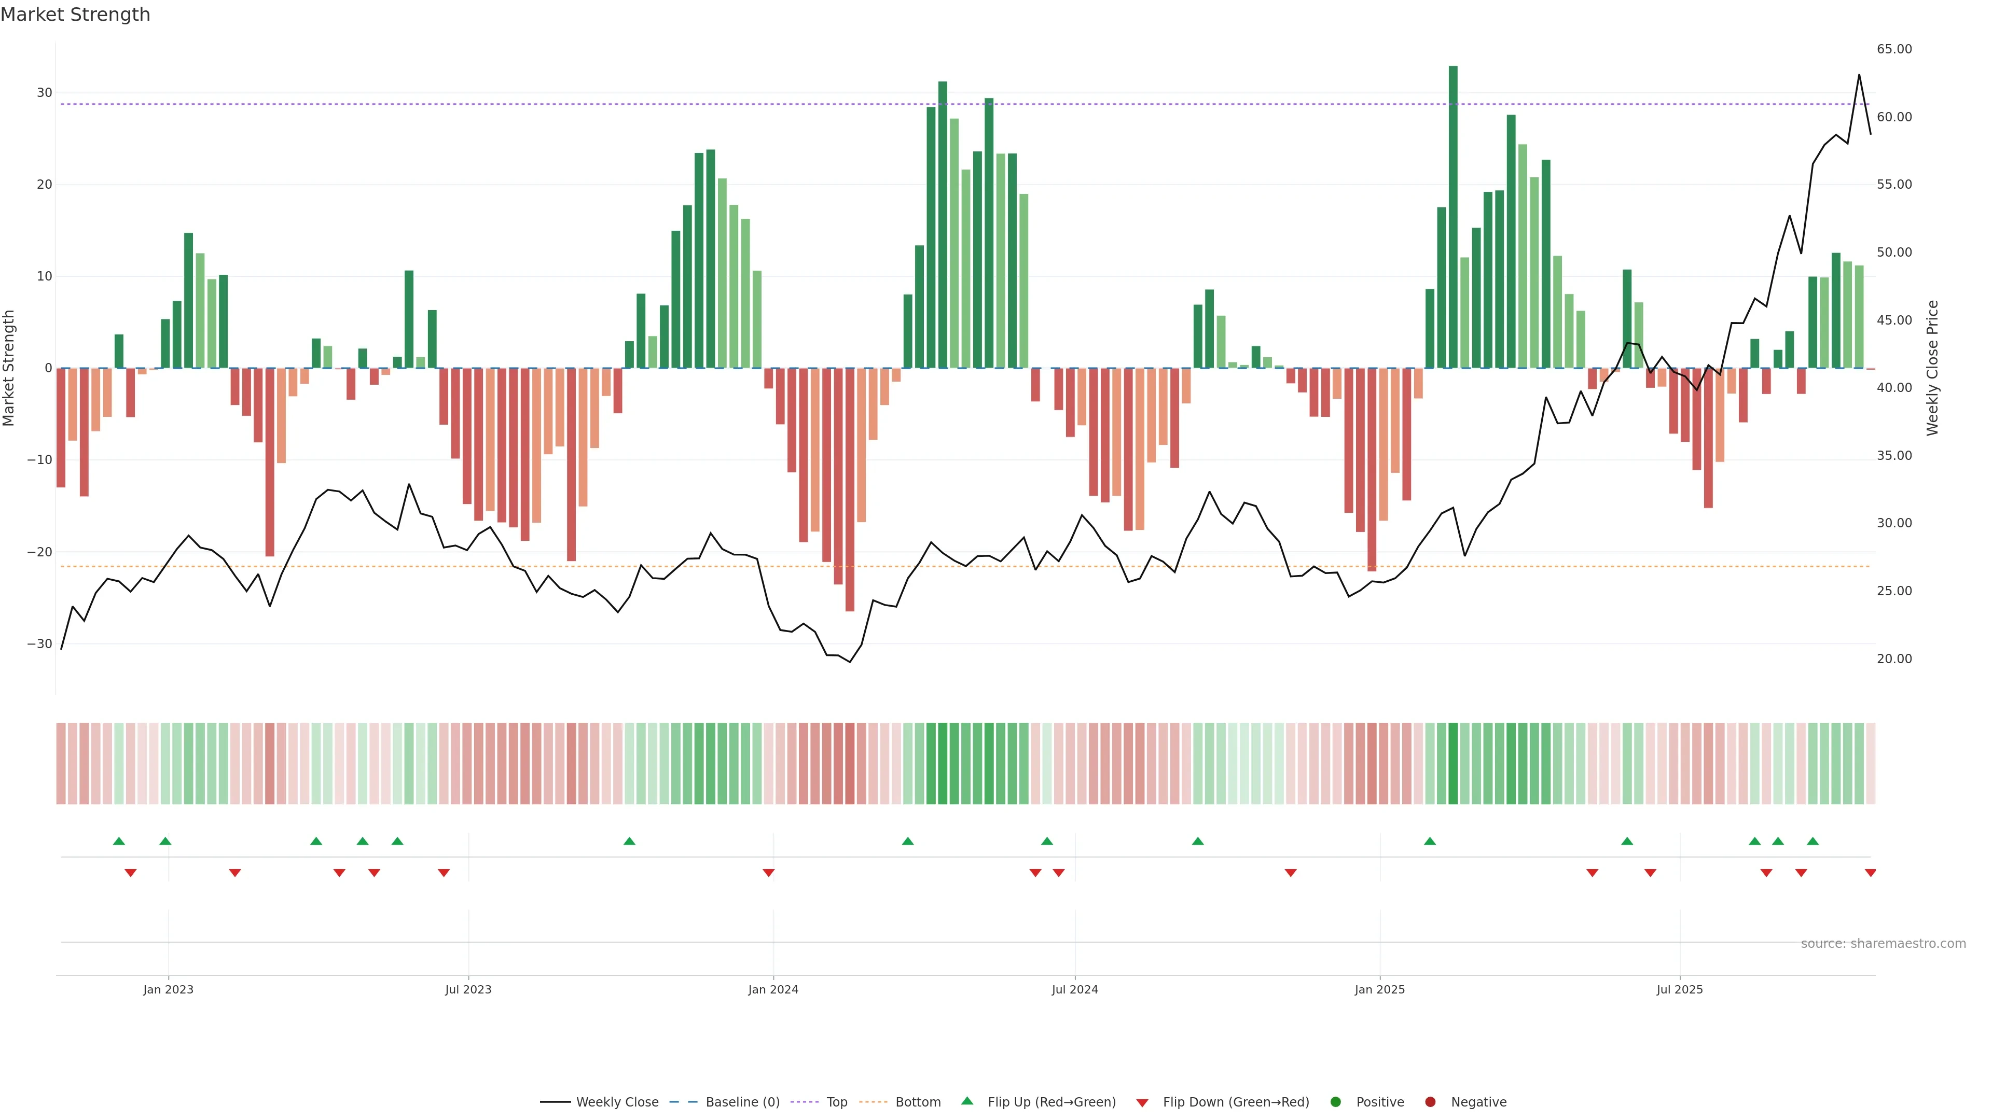Click the tallest green bar in early 2025
The image size is (1992, 1120).
point(1453,216)
